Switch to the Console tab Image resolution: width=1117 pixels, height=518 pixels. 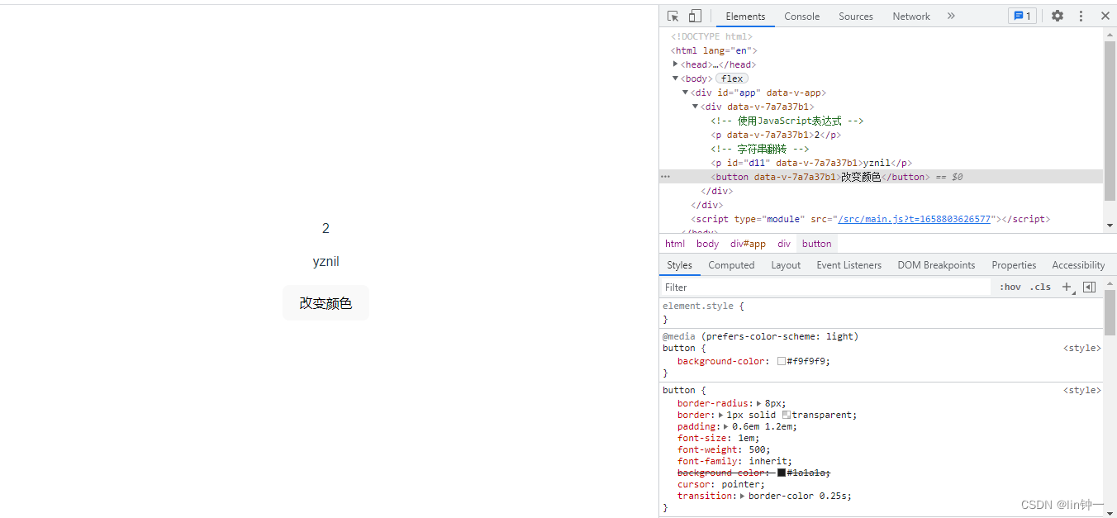(801, 16)
